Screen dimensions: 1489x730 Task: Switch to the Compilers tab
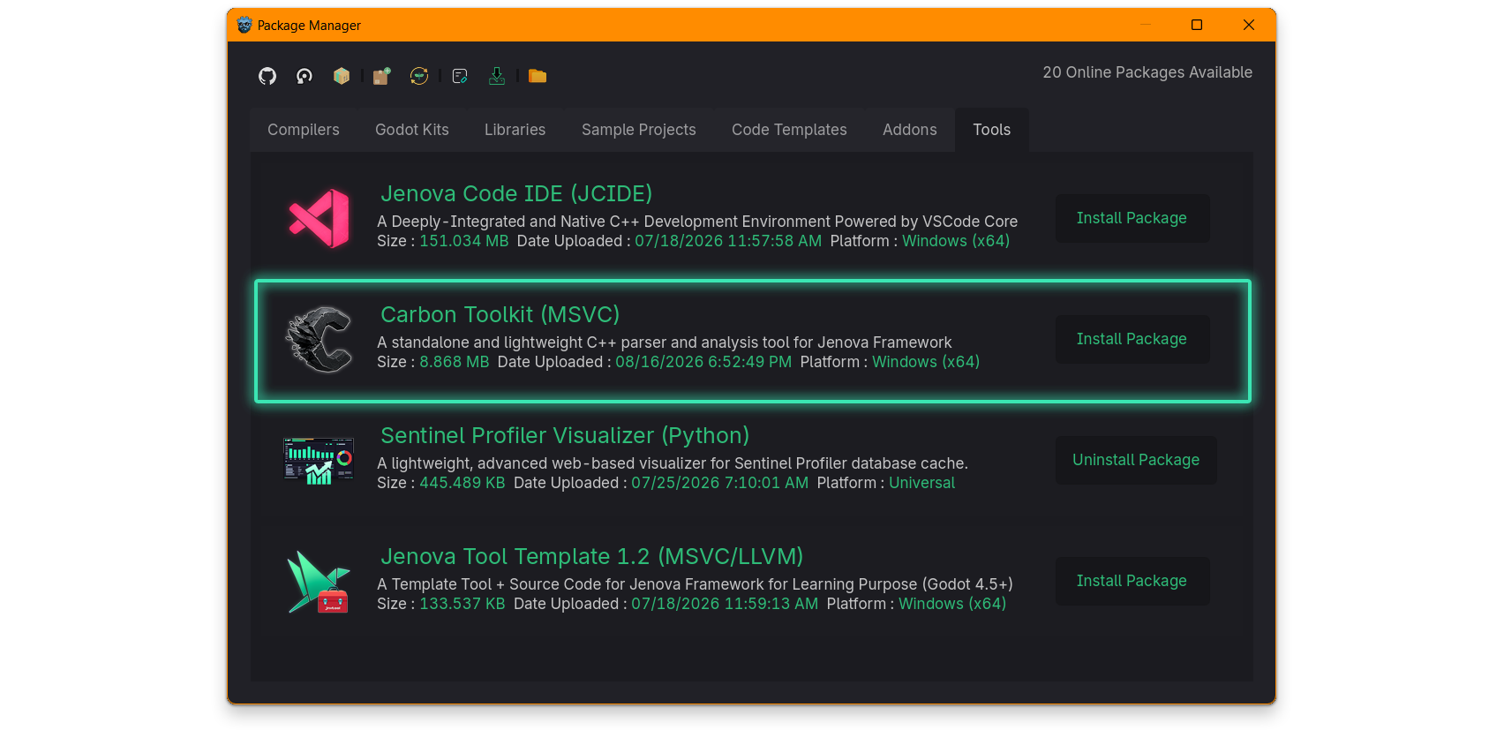[304, 130]
